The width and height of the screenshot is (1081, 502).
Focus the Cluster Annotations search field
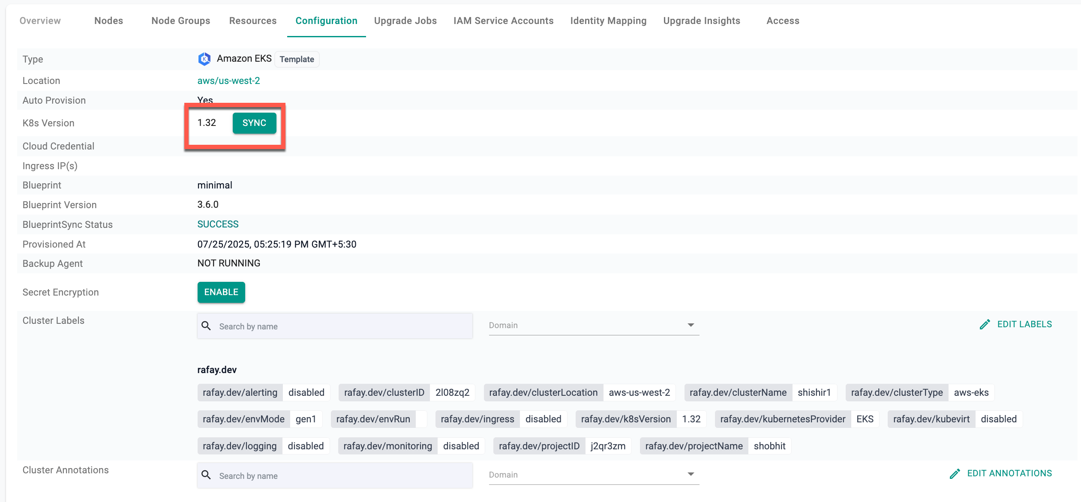pos(335,475)
